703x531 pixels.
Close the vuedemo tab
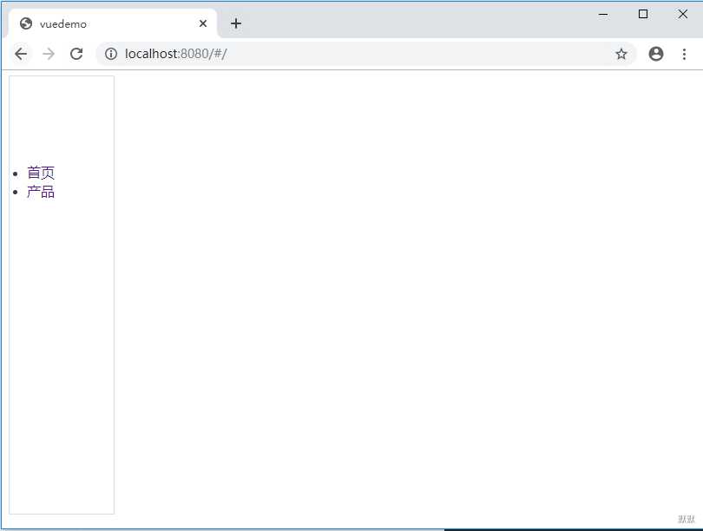[x=203, y=23]
